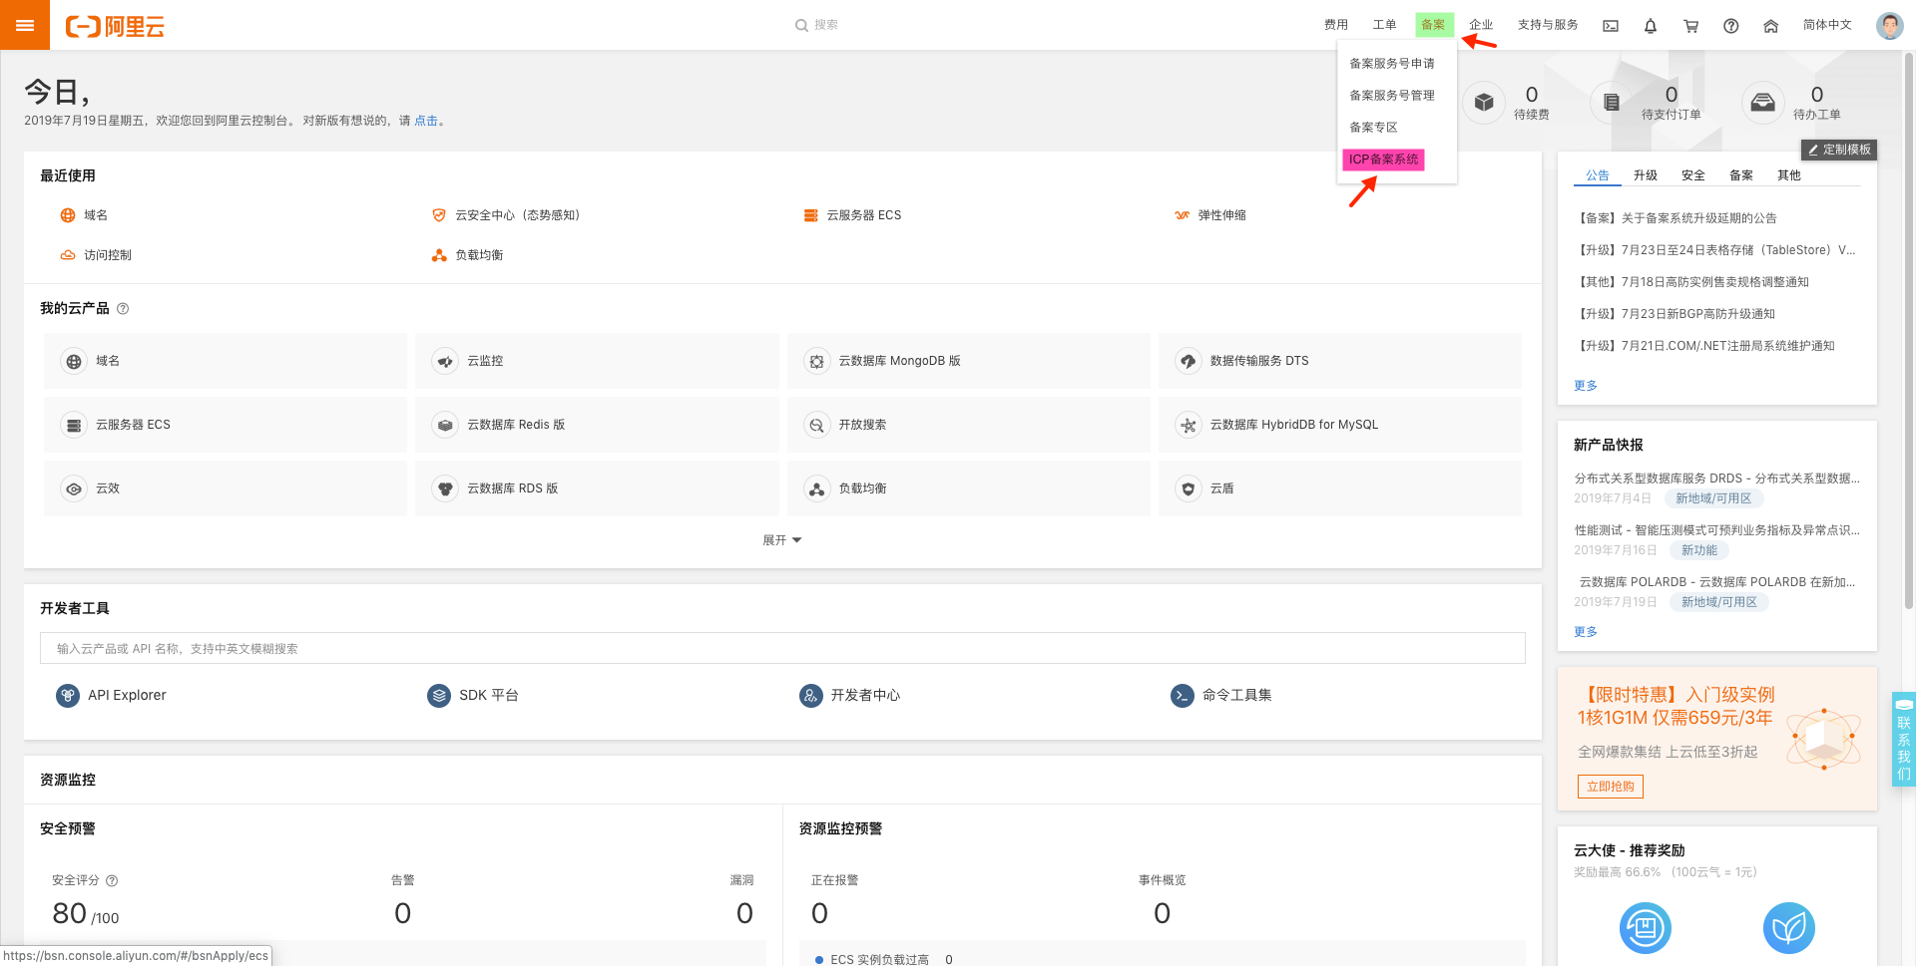Open the 命令工具集 icon

1182,695
